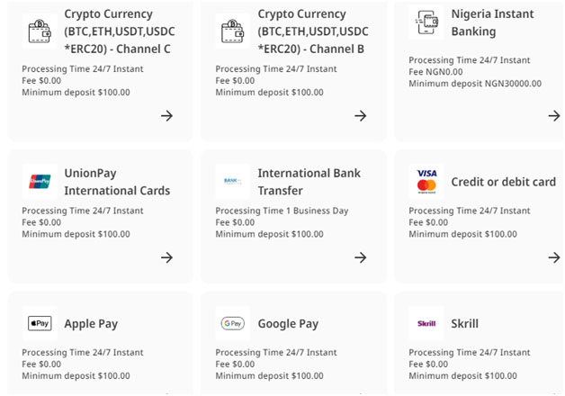Proceed with International Bank Transfer arrow

360,257
